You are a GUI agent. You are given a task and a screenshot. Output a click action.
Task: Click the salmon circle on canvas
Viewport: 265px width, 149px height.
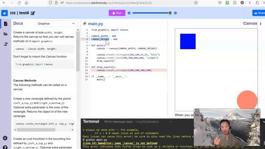tap(247, 100)
